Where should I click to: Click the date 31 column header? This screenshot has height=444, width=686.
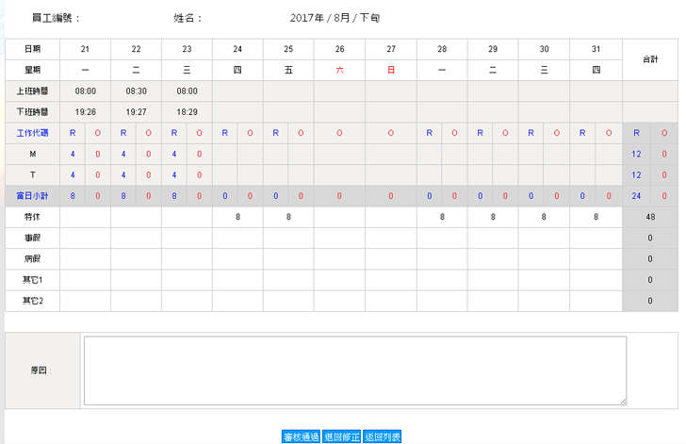point(596,49)
